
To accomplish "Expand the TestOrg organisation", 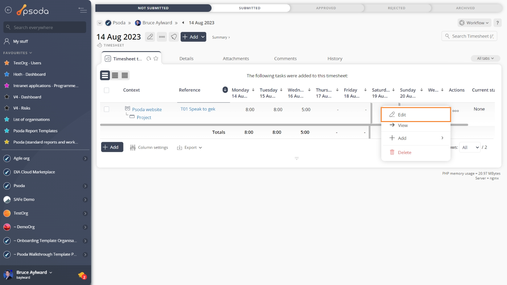I will [85, 213].
